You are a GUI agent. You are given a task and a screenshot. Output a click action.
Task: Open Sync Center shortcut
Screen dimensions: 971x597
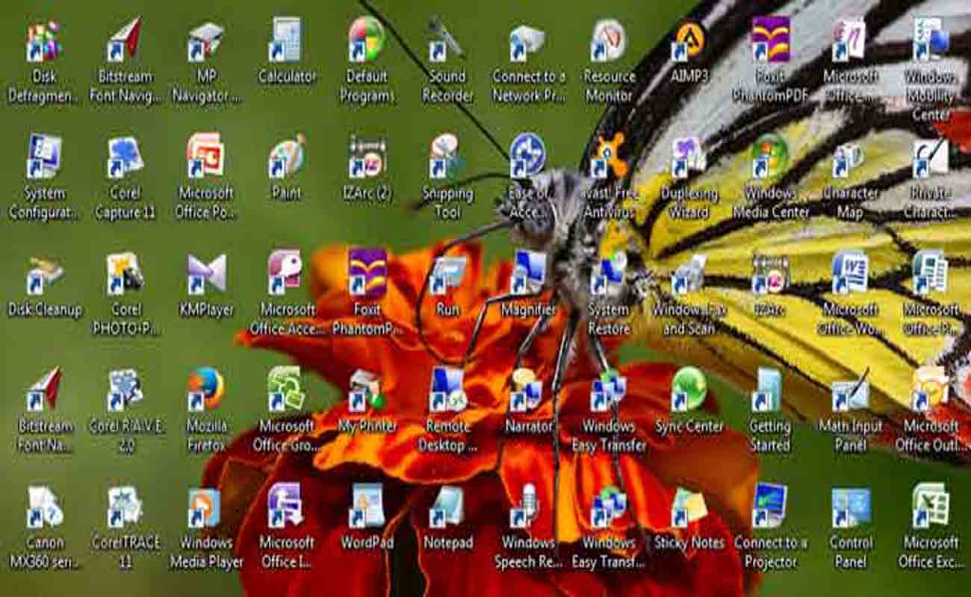tap(689, 390)
